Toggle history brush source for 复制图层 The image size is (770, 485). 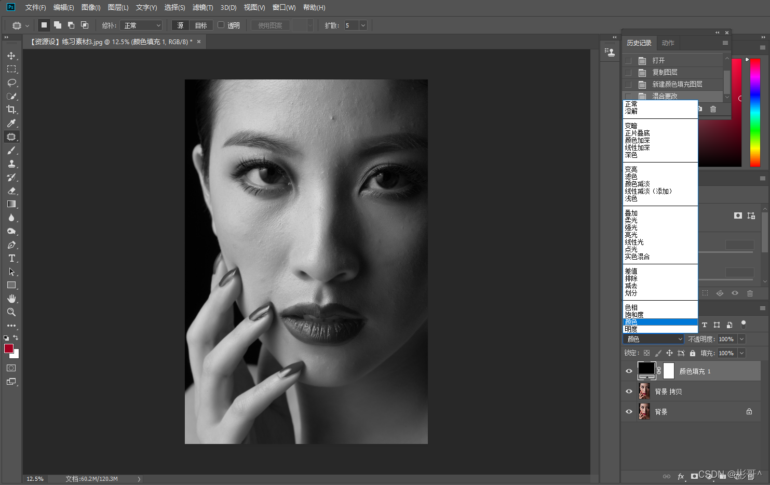point(628,72)
